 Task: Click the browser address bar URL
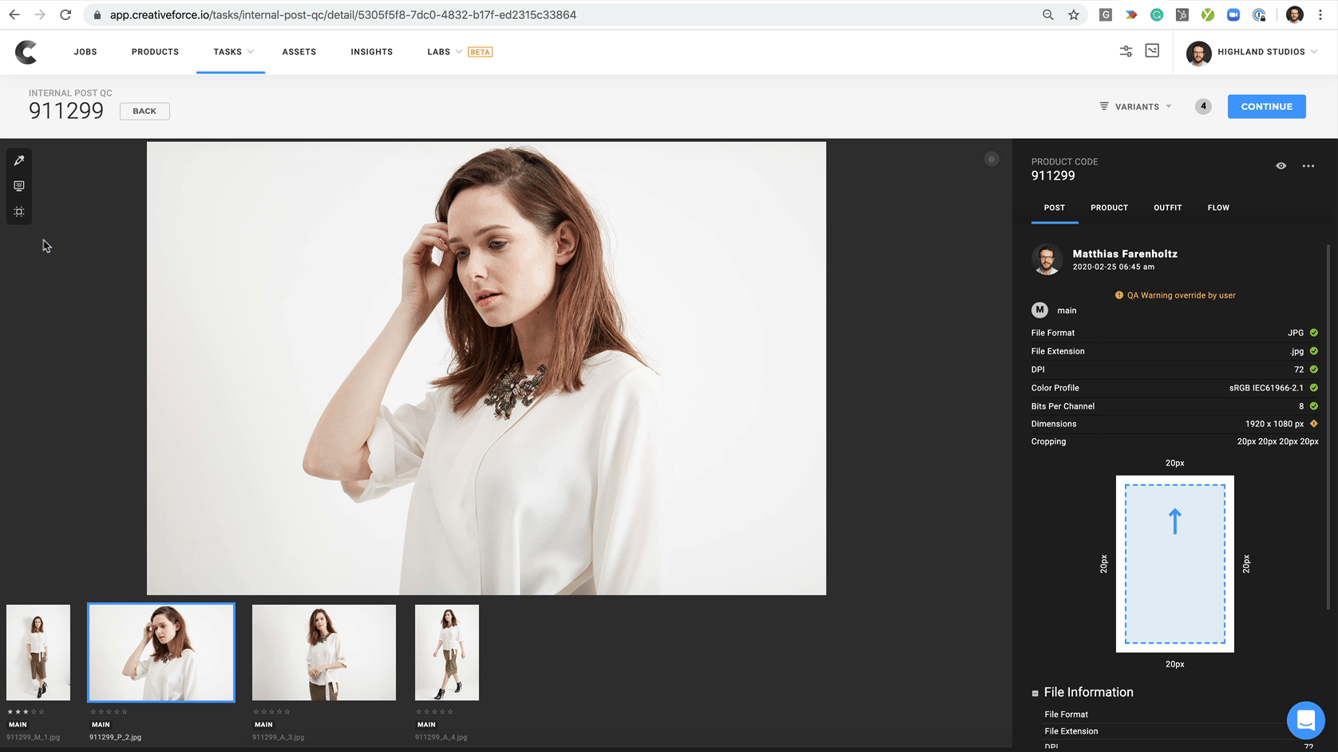tap(343, 14)
